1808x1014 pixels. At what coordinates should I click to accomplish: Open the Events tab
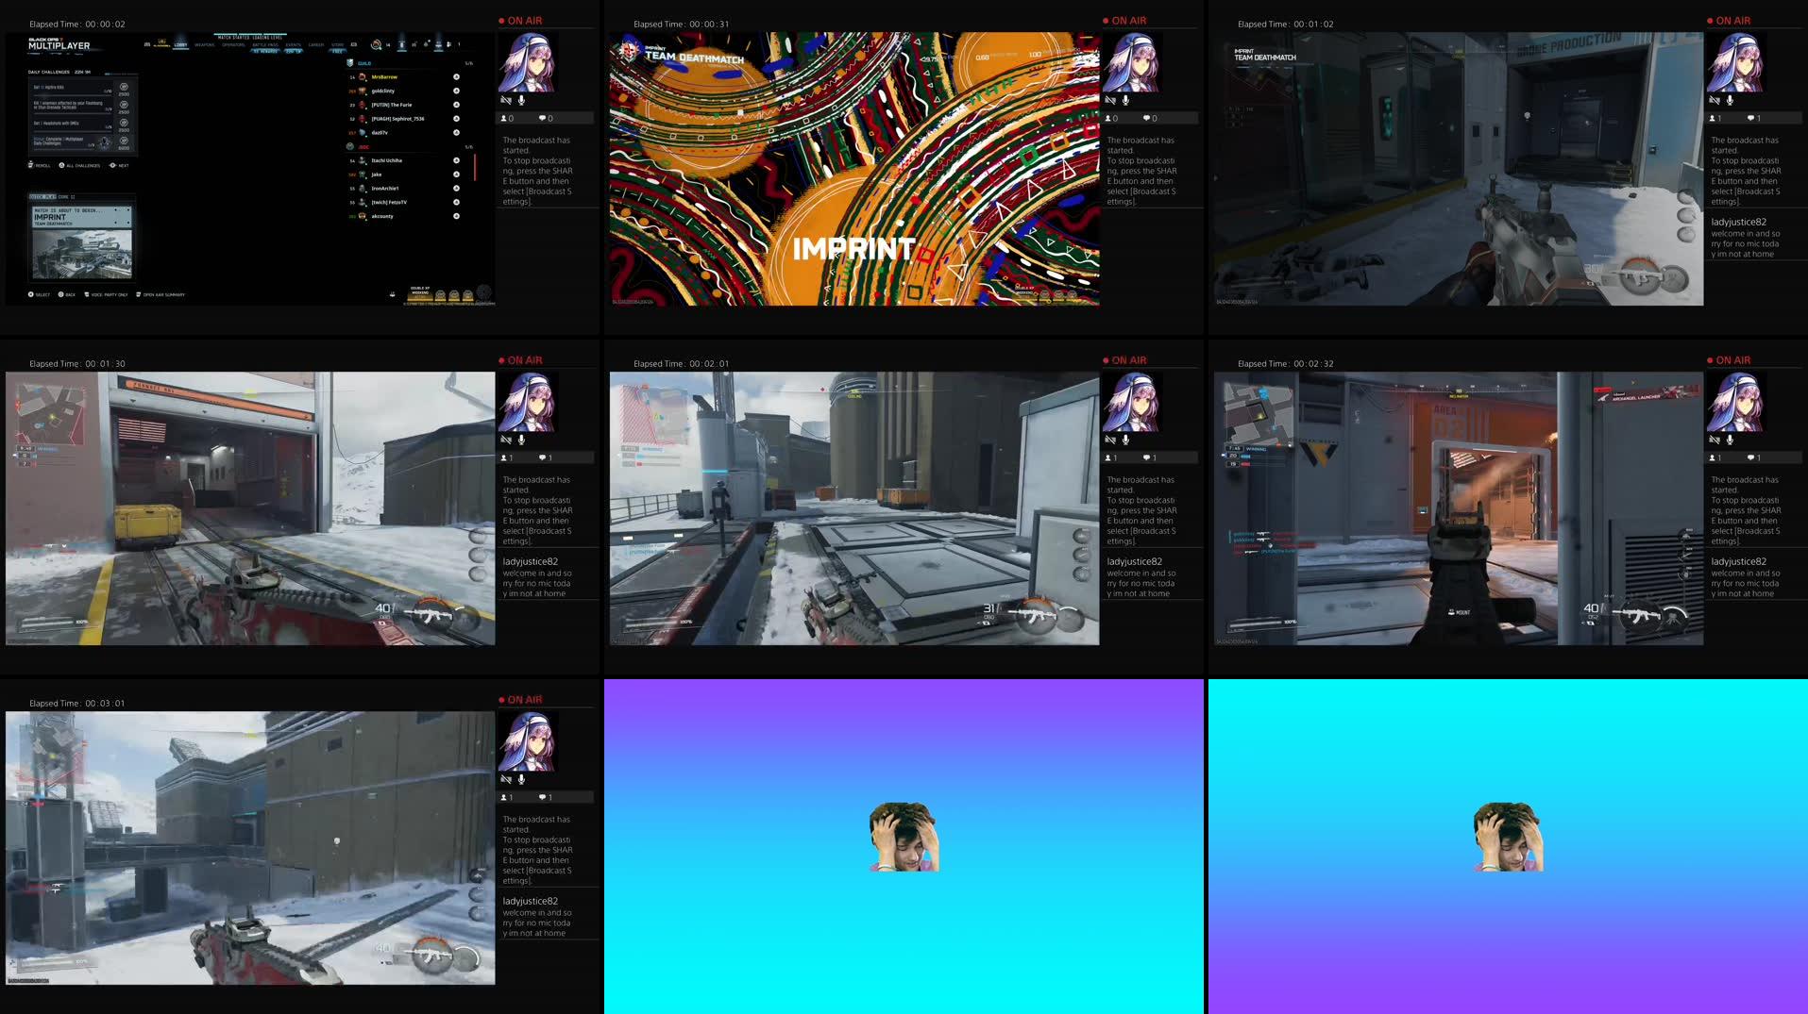coord(294,44)
